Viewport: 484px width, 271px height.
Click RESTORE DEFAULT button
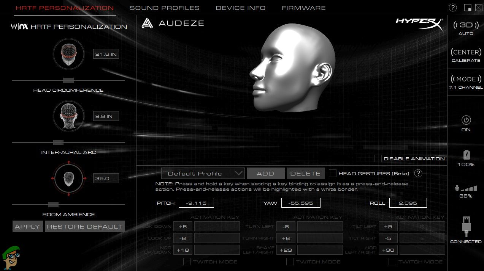point(85,226)
